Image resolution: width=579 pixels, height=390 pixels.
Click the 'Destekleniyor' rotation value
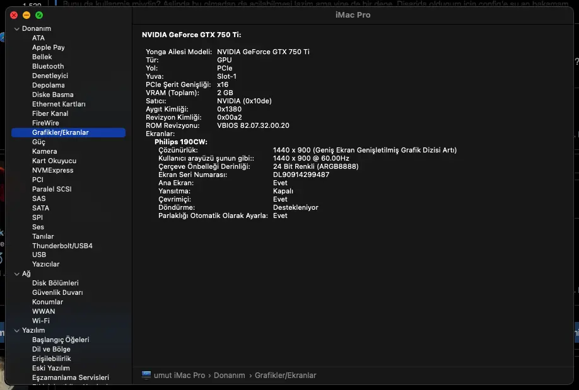(x=295, y=207)
